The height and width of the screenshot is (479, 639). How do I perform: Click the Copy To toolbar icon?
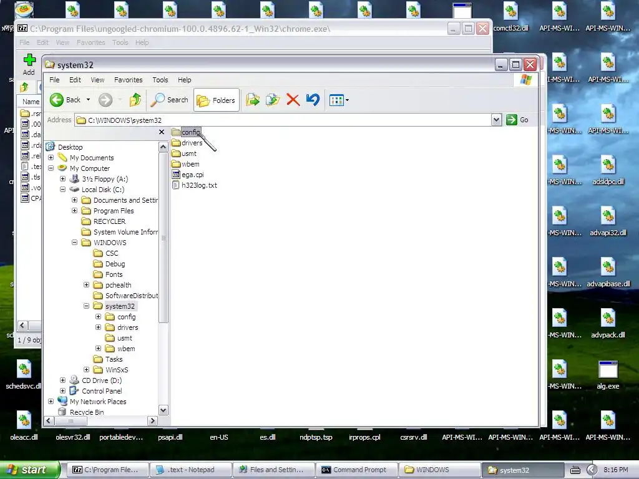pos(273,100)
